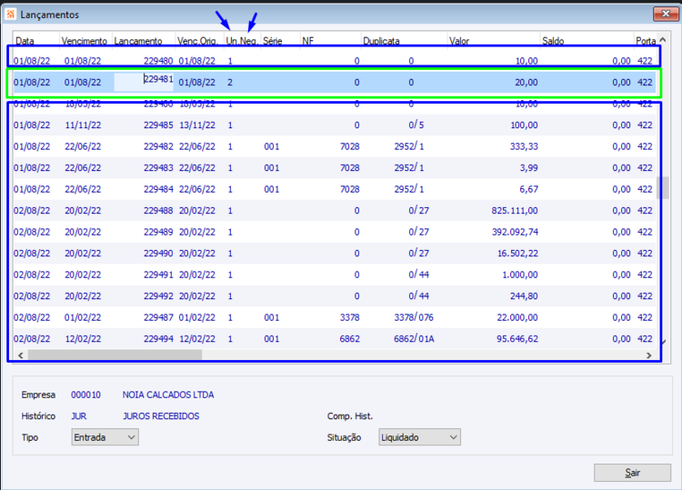Click the editable lançamento cell 229481
The width and height of the screenshot is (682, 490).
pyautogui.click(x=144, y=82)
